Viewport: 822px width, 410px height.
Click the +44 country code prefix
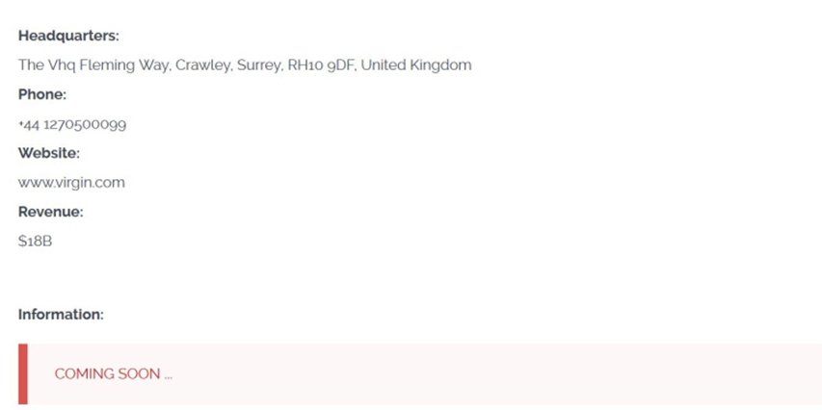coord(29,124)
